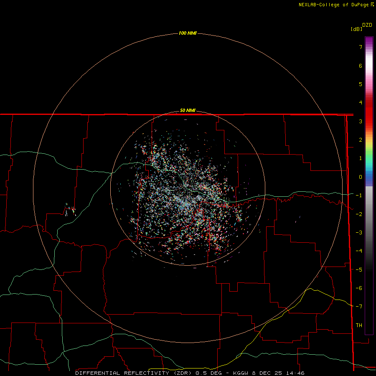The height and width of the screenshot is (376, 376).
Task: Click the 6 value on the color scale
Action: (361, 66)
